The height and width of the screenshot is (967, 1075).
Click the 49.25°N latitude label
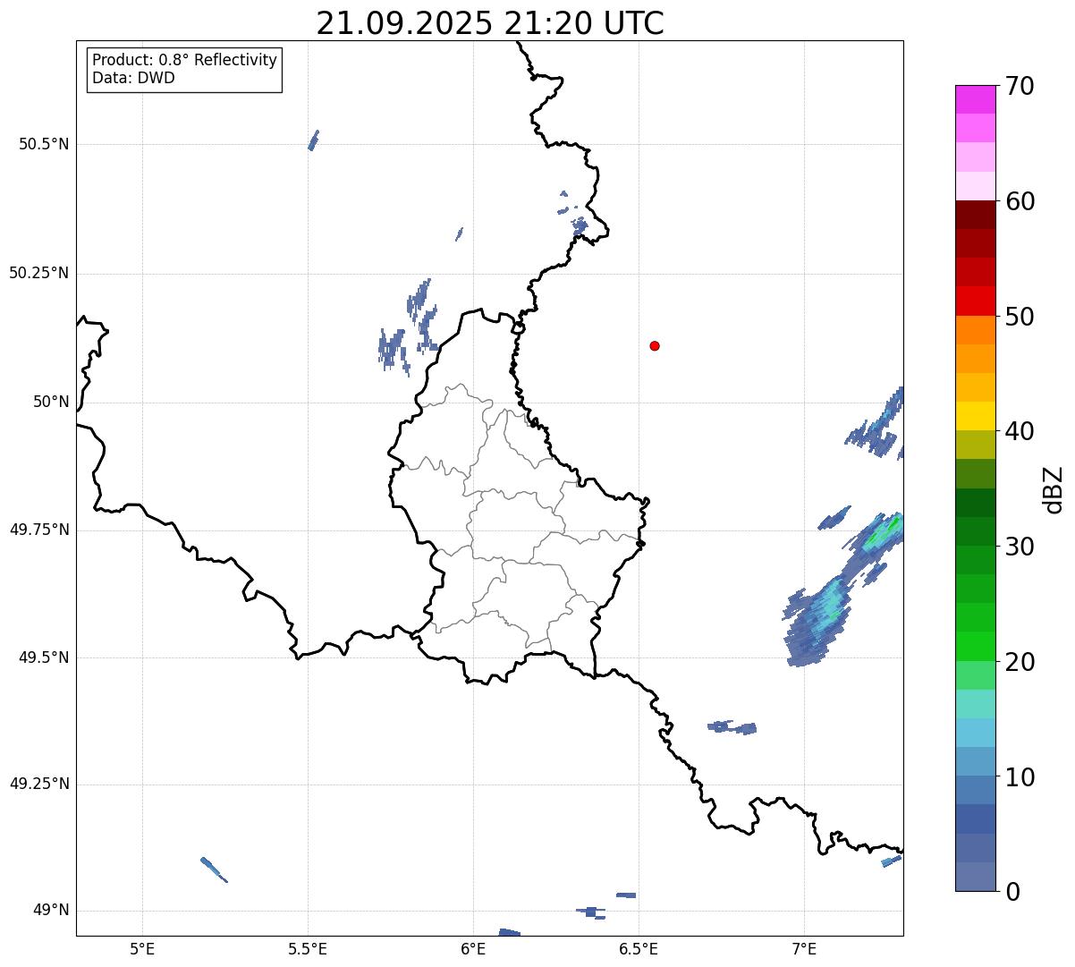click(x=38, y=785)
